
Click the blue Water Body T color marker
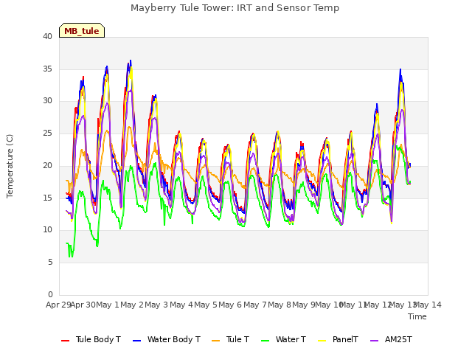coord(136,341)
